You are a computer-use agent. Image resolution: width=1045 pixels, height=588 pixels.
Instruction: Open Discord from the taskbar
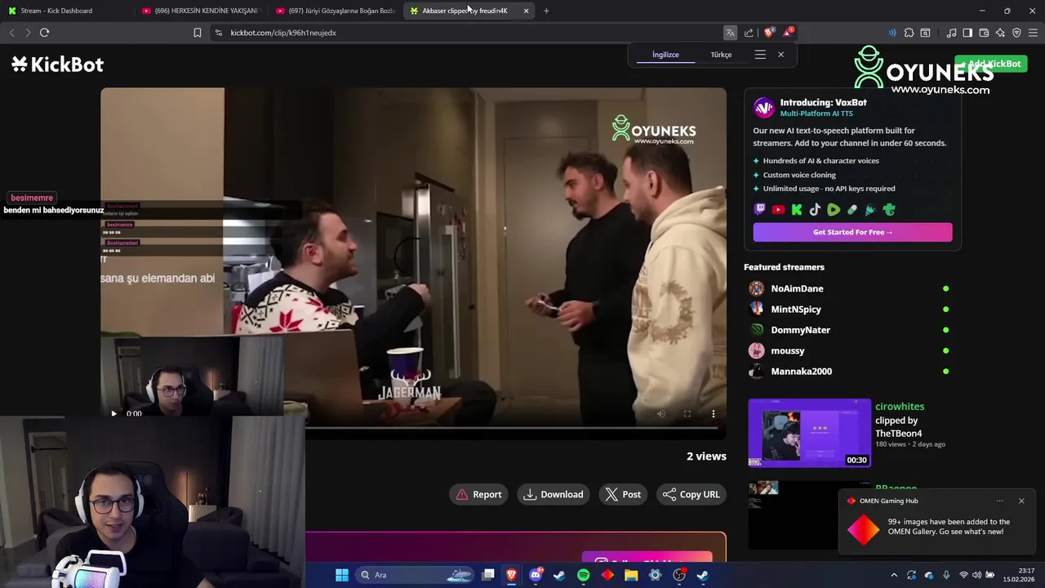[536, 575]
